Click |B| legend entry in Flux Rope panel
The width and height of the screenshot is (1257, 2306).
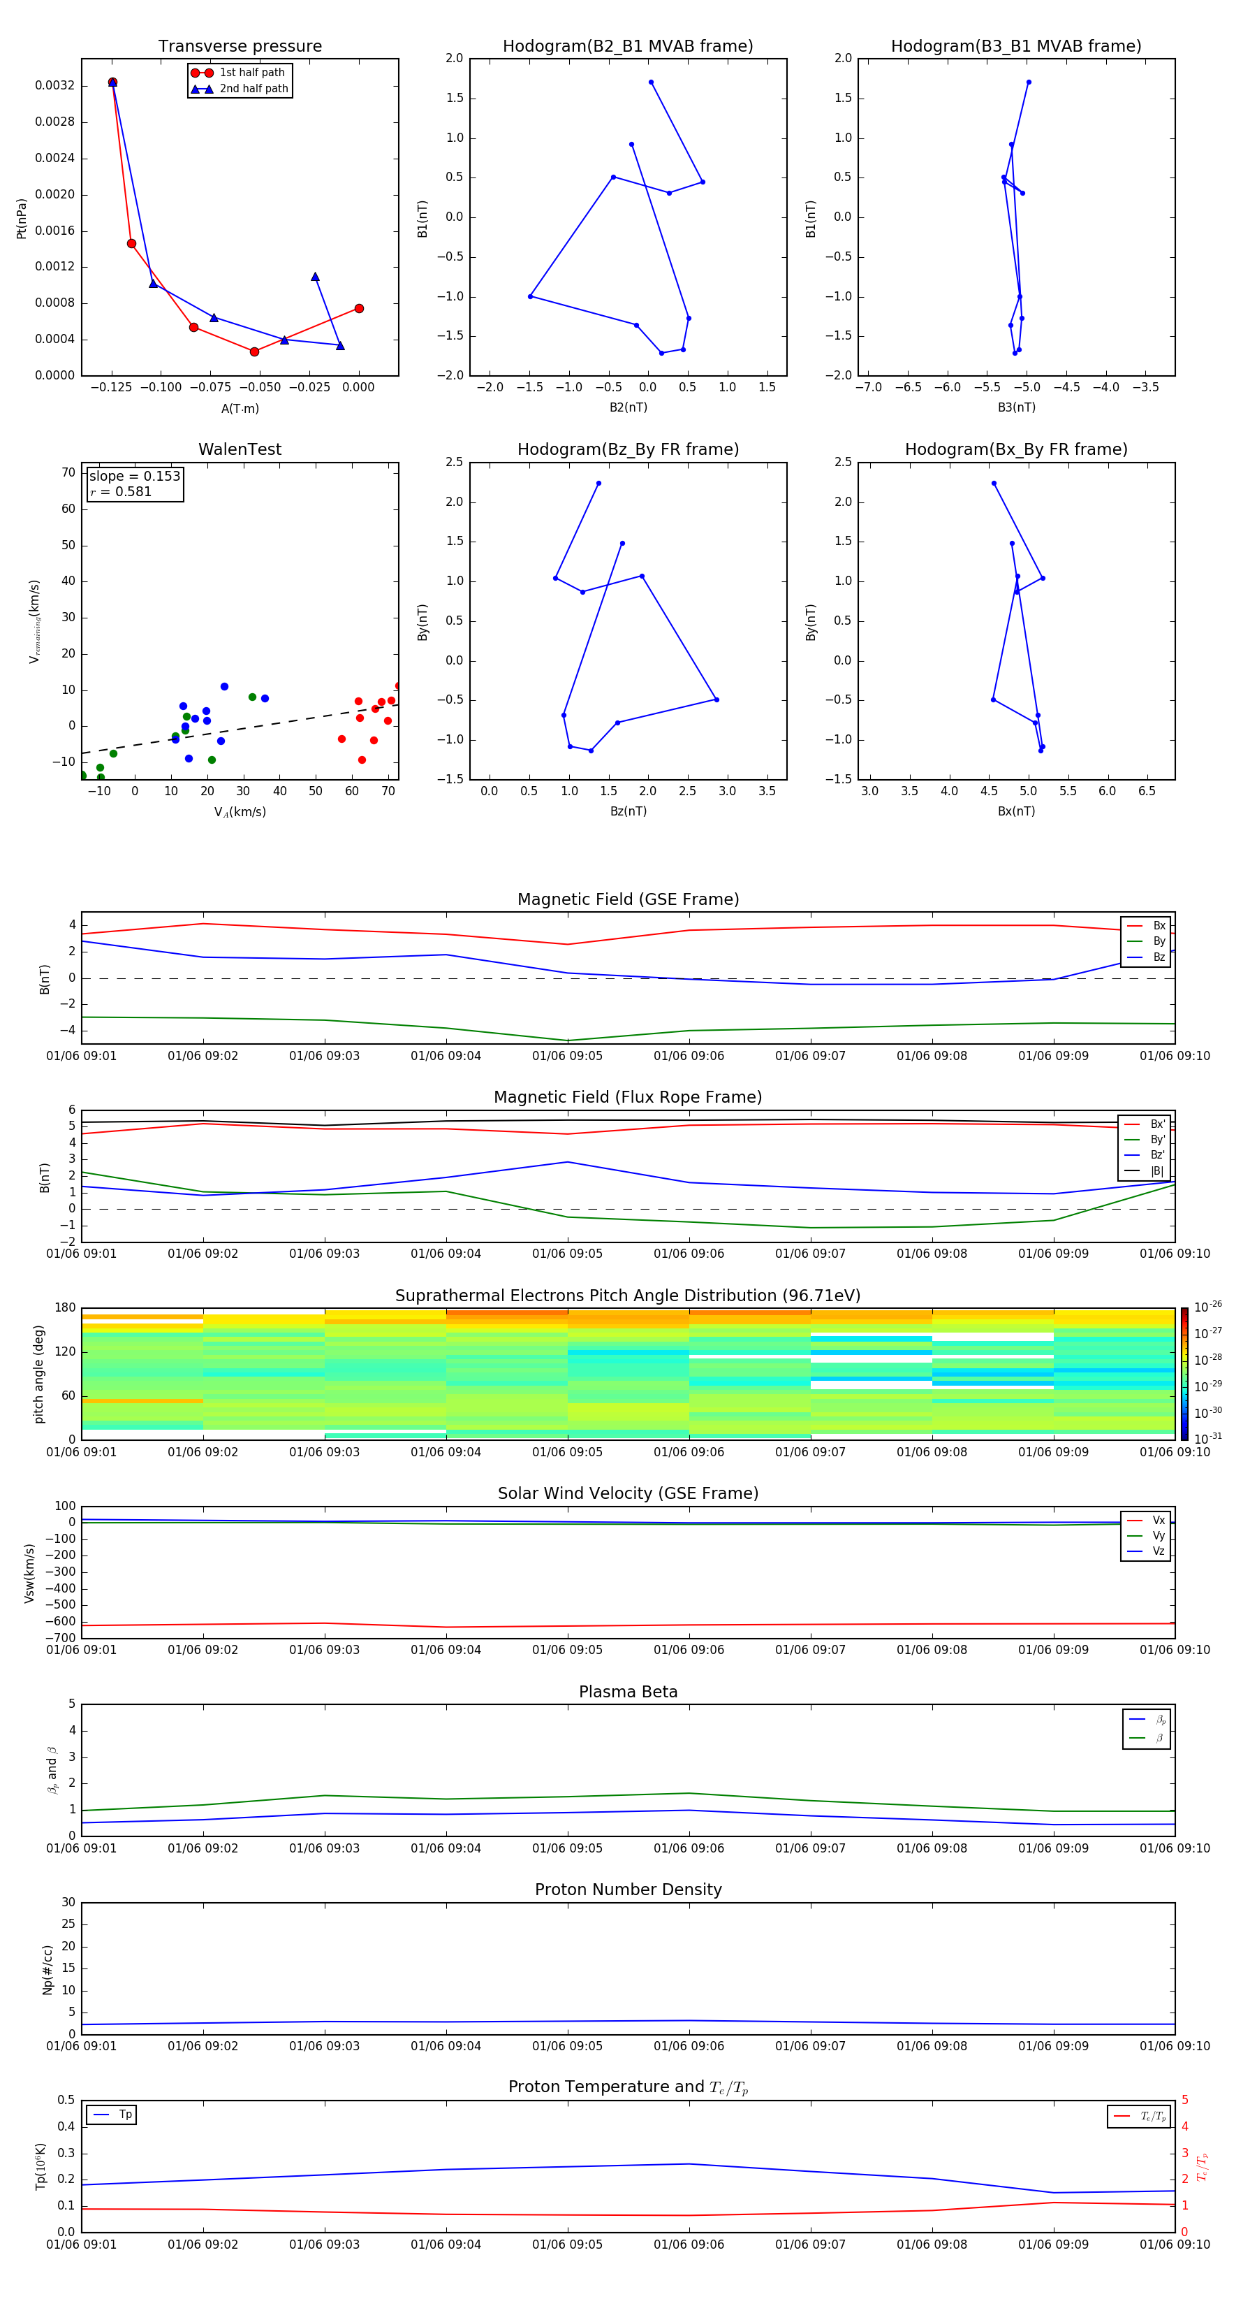coord(1145,1171)
